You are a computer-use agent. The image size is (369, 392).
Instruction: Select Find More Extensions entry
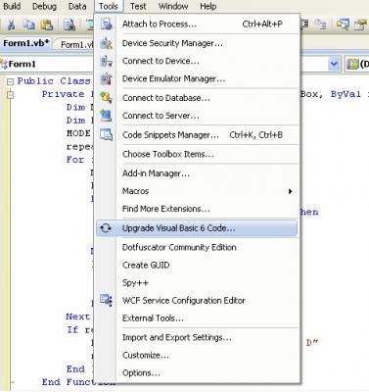tap(197, 209)
